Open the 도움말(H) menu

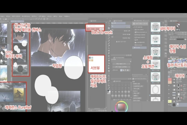[x=67, y=16]
